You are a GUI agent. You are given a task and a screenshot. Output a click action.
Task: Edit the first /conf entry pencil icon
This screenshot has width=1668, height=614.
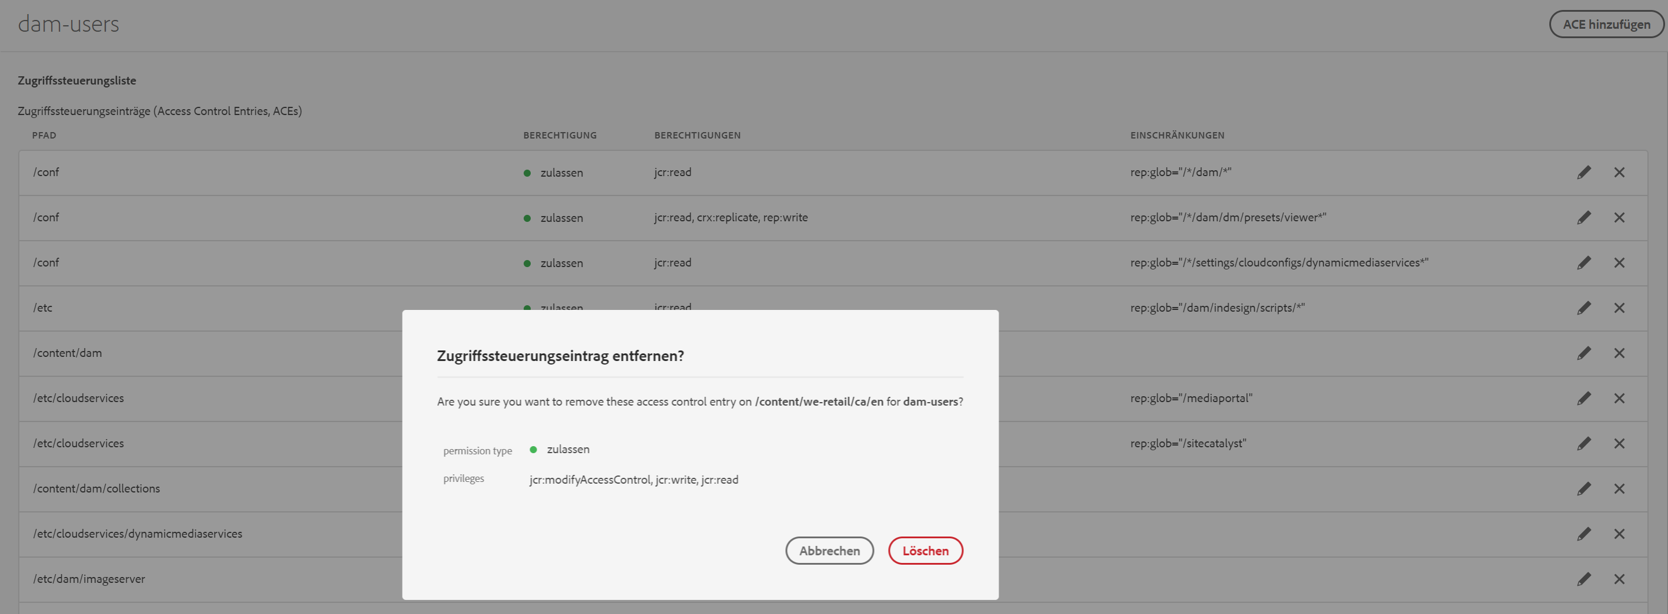1584,172
